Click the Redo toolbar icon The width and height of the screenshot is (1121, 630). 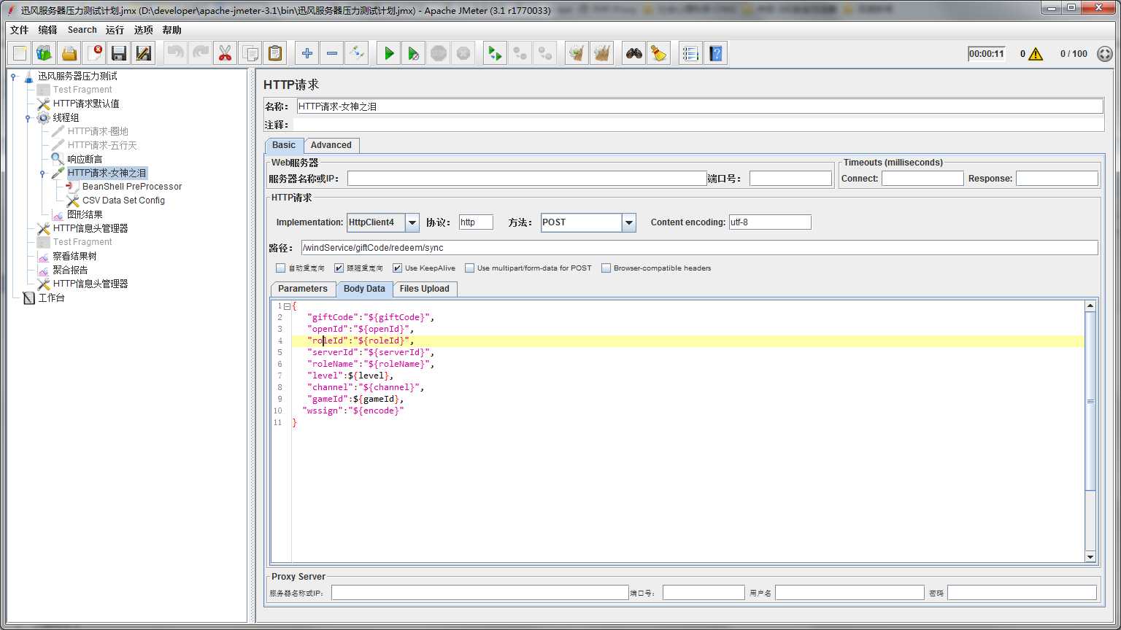click(201, 53)
